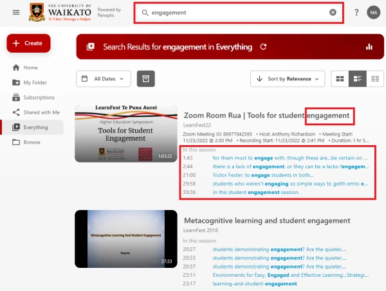
Task: Refresh the search results
Action: click(x=263, y=47)
